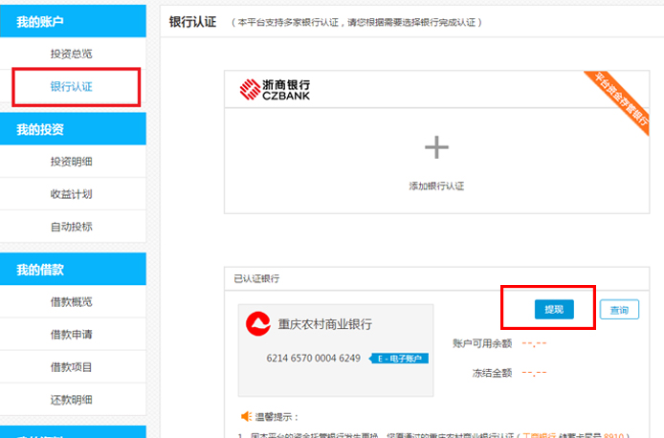Image resolution: width=664 pixels, height=438 pixels.
Task: Open 借款项目 menu entry
Action: coord(71,367)
